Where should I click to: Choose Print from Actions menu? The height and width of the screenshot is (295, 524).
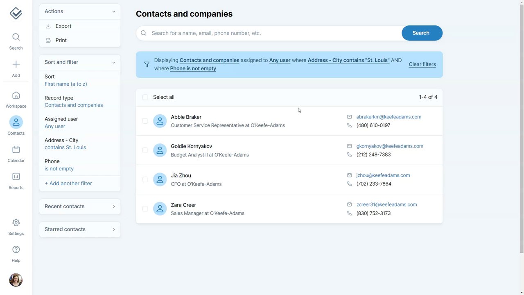coord(61,40)
